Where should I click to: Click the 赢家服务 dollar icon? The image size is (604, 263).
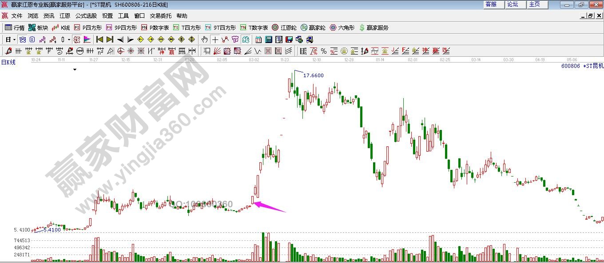362,27
